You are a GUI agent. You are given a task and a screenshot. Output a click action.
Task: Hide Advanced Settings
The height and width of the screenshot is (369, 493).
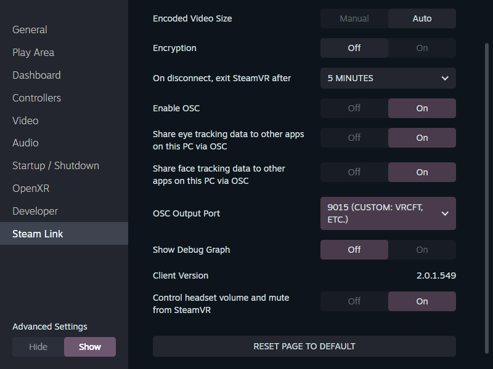(38, 347)
